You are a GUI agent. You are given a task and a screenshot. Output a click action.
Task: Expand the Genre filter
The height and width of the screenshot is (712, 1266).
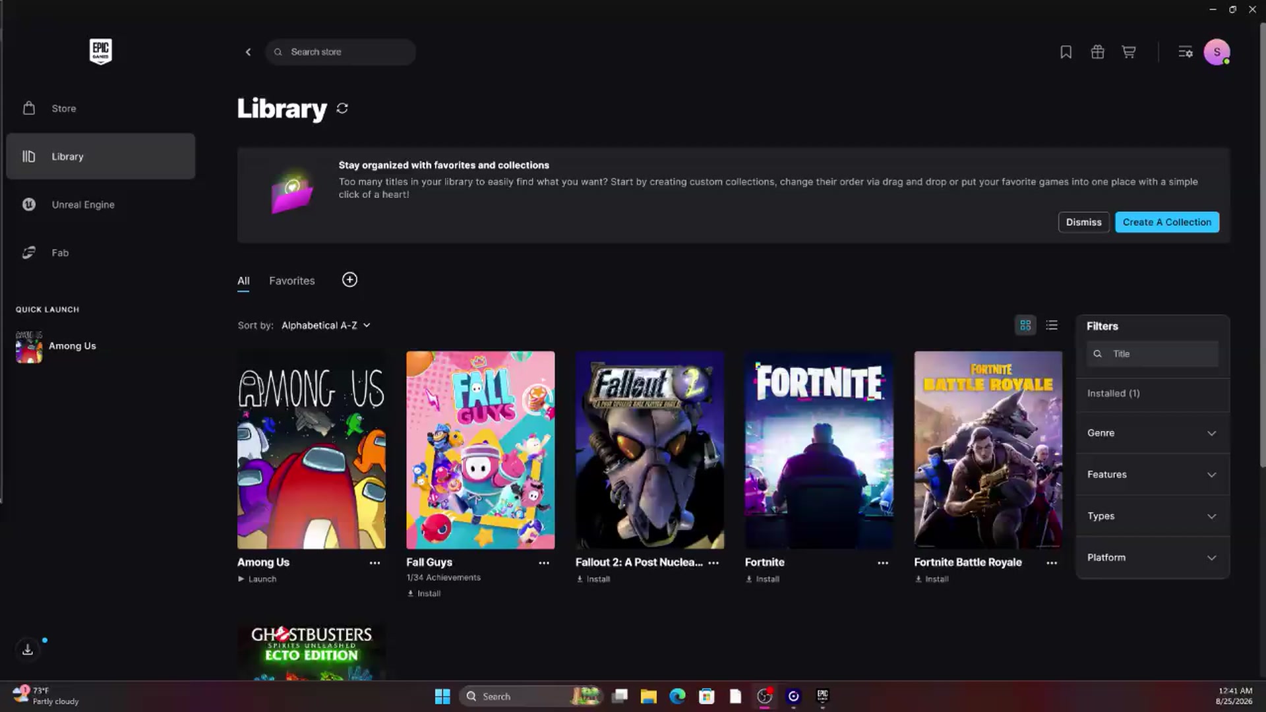(1153, 433)
